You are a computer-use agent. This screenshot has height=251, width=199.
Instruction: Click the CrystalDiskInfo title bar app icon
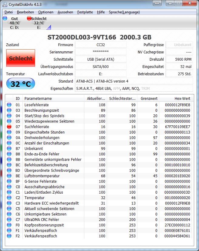tap(5, 4)
